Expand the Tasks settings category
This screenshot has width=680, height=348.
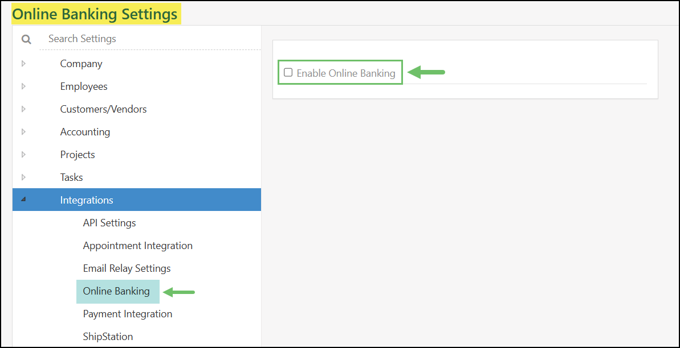pyautogui.click(x=24, y=177)
